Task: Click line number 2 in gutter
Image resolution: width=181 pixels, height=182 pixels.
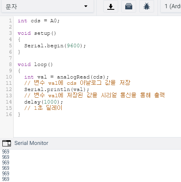Action: tap(10, 27)
